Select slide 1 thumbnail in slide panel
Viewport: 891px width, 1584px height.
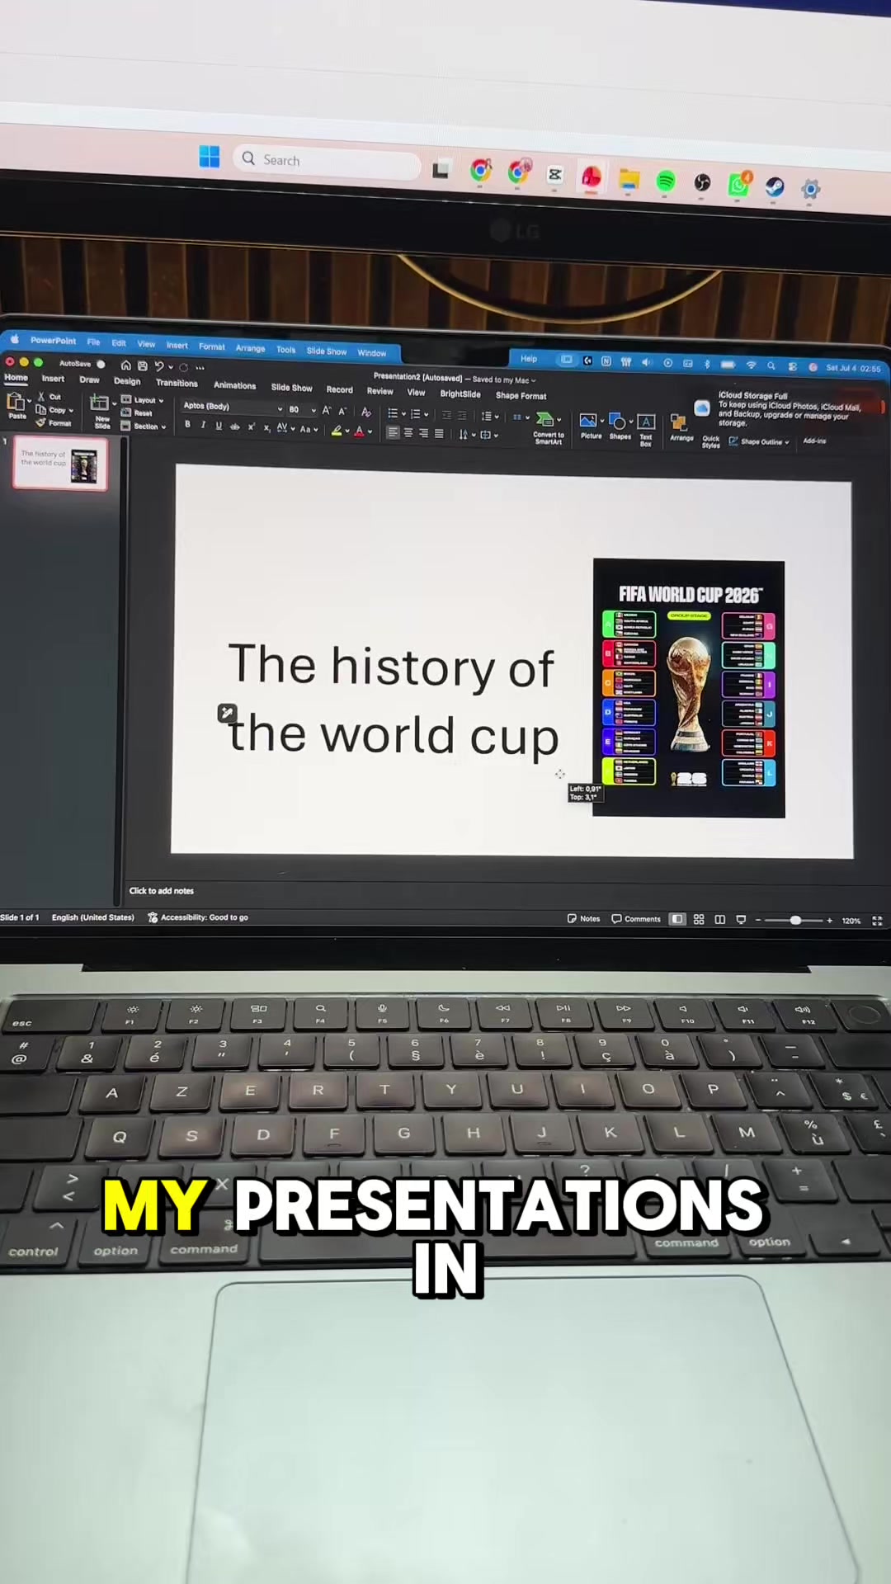coord(59,463)
